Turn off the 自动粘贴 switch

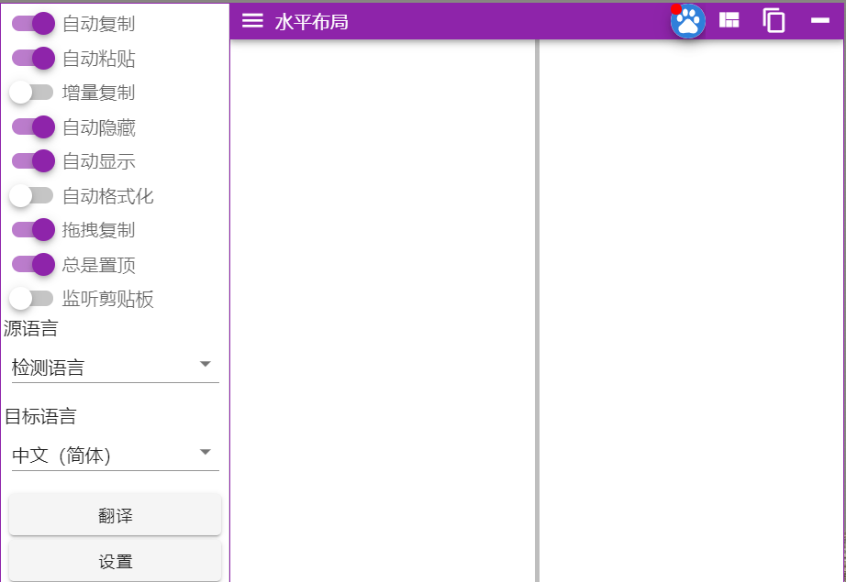pyautogui.click(x=33, y=59)
